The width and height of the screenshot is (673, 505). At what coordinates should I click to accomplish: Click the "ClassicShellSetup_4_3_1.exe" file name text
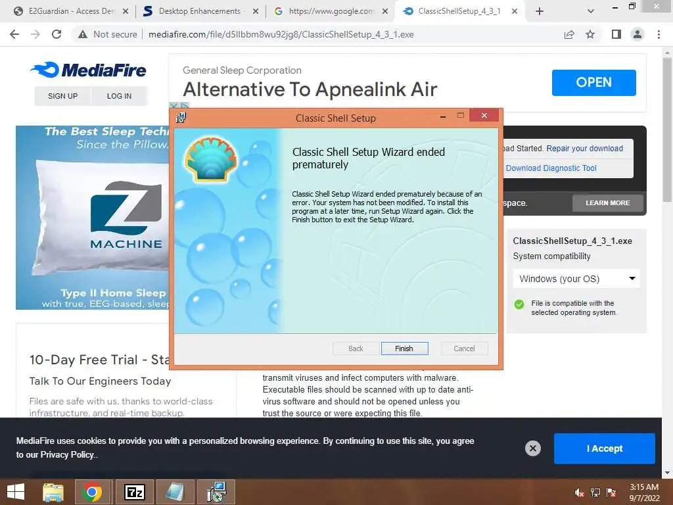[572, 241]
